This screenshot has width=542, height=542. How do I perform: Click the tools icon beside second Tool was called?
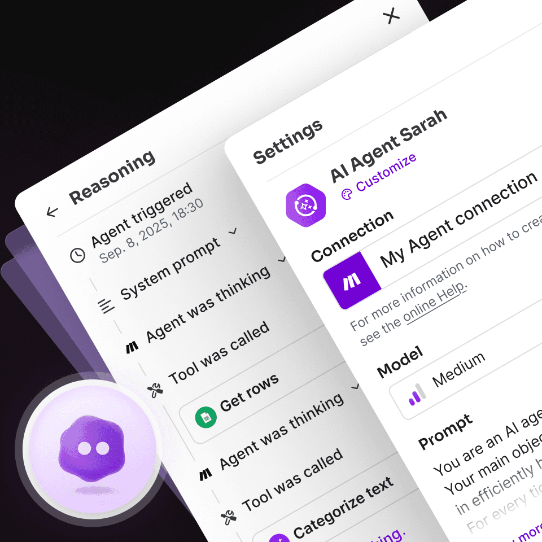tap(229, 517)
